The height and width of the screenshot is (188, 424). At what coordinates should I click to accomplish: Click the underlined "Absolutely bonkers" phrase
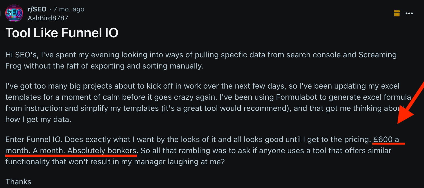pos(102,151)
